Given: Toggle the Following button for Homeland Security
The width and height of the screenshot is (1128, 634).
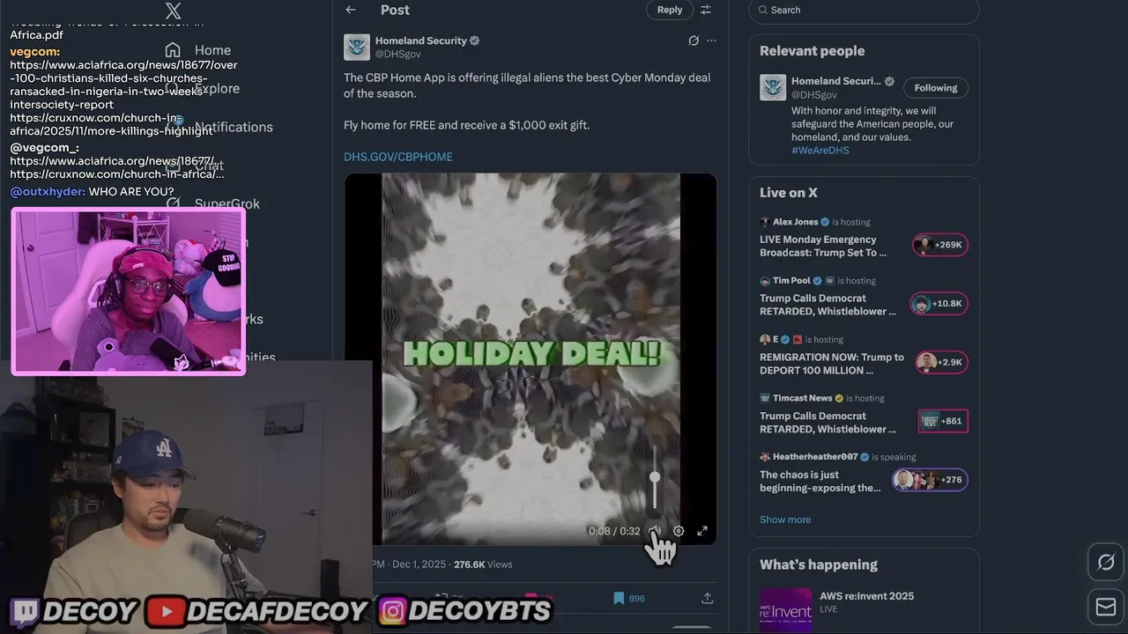Looking at the screenshot, I should 936,88.
